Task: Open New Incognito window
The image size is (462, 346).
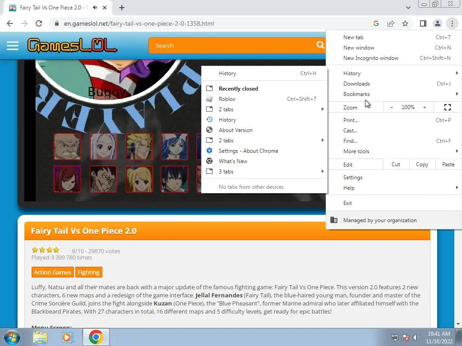Action: [x=394, y=58]
